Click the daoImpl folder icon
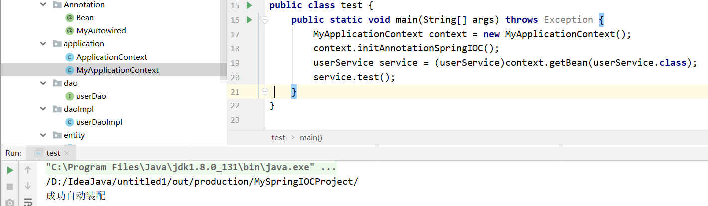Image resolution: width=708 pixels, height=206 pixels. (57, 109)
